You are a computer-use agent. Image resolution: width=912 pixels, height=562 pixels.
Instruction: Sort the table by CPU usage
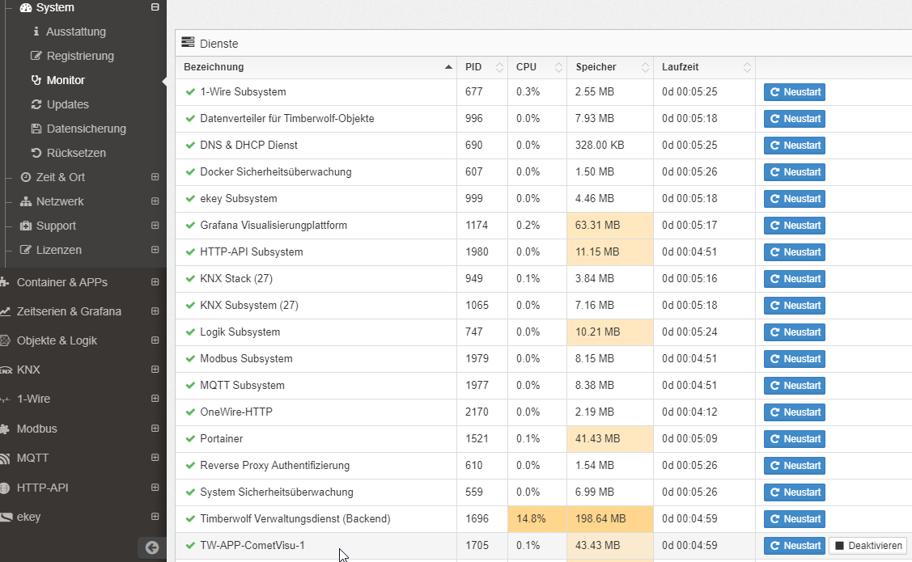537,67
